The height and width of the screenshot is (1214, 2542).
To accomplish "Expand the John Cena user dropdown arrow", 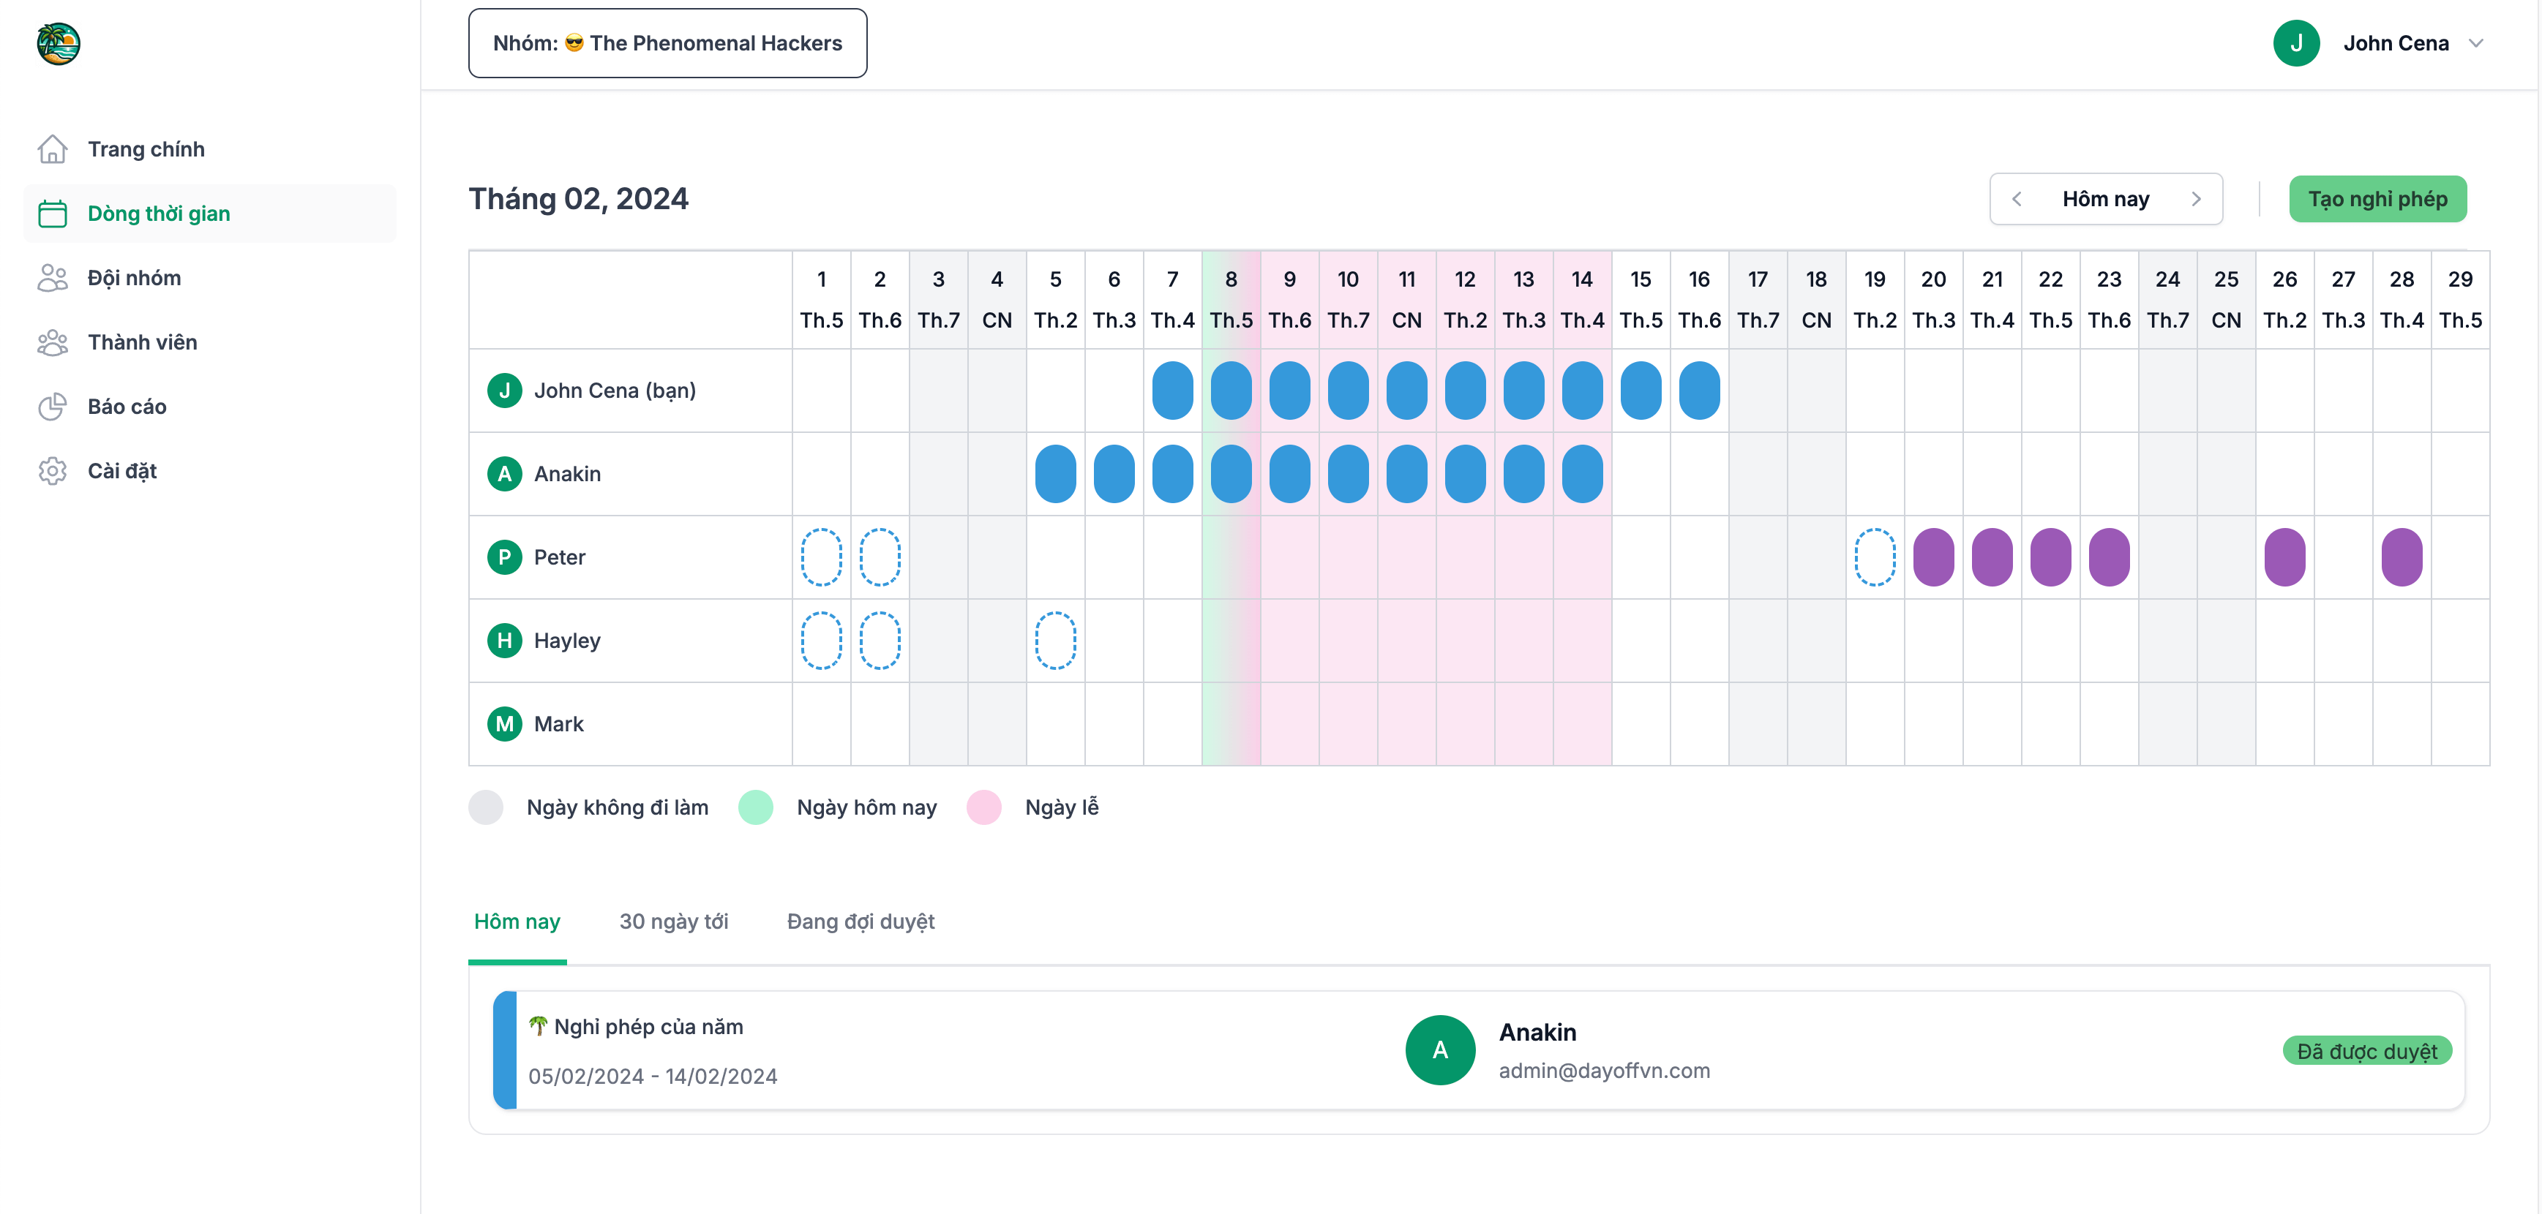I will click(2475, 43).
